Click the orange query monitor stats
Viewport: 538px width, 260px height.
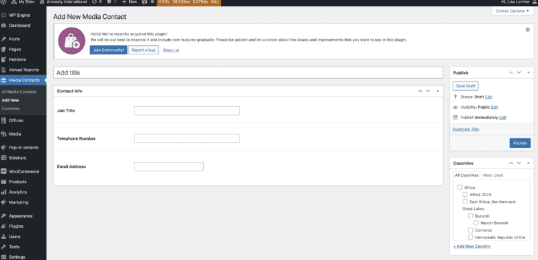click(189, 2)
